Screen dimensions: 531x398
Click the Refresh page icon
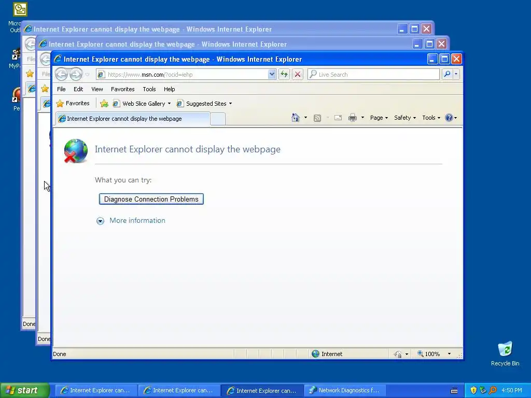284,75
